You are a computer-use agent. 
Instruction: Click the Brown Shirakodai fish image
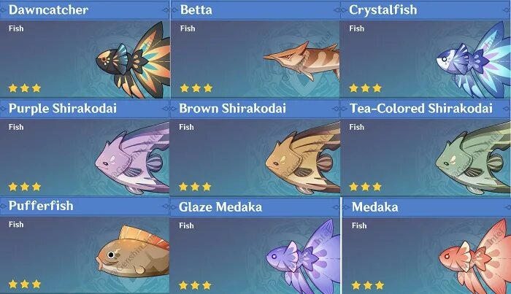coord(303,158)
